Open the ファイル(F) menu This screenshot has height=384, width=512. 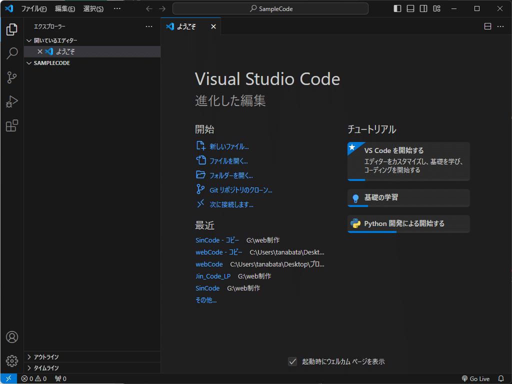click(x=34, y=9)
